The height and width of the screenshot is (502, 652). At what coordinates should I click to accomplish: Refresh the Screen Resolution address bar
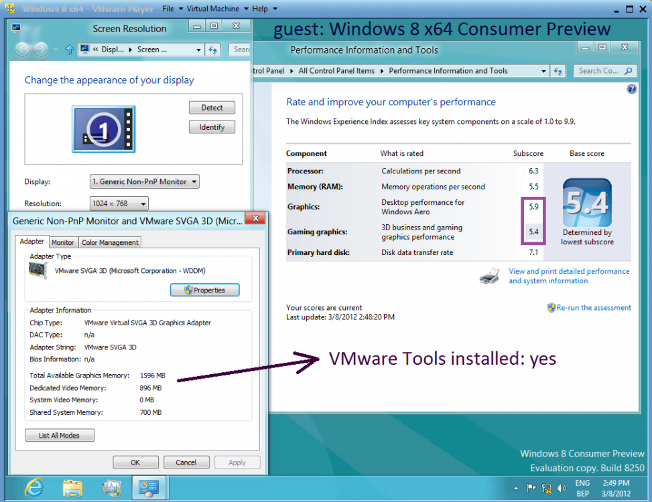[x=213, y=50]
